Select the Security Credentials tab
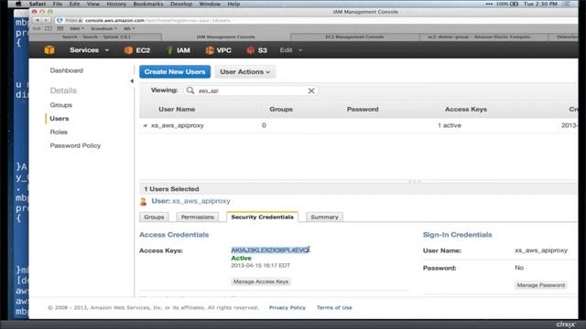This screenshot has height=329, width=586. click(263, 218)
